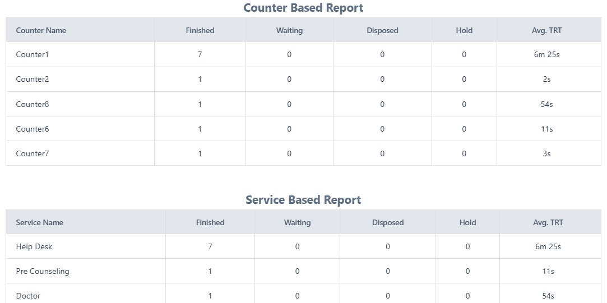The width and height of the screenshot is (607, 303).
Task: Click the Counter6 row name
Action: (x=33, y=129)
